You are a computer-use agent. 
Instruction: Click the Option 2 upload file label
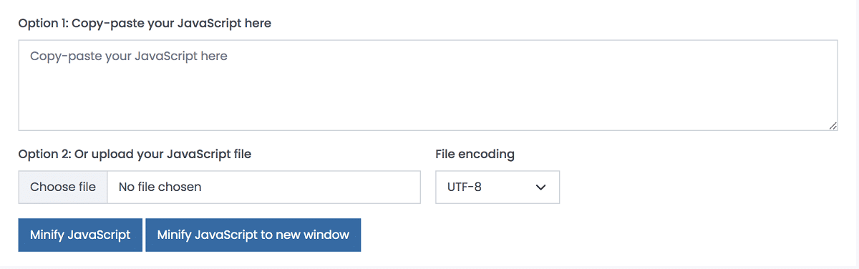click(135, 154)
